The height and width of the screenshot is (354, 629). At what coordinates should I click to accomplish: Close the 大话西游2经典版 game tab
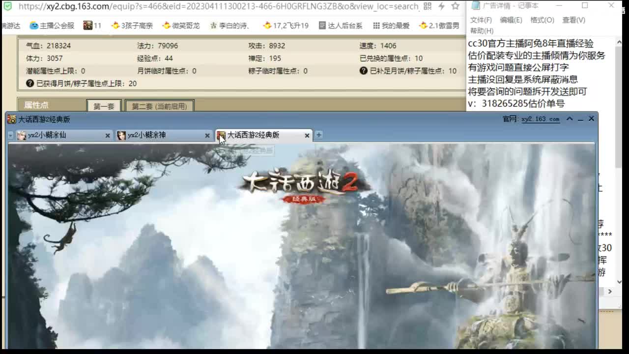coord(307,135)
